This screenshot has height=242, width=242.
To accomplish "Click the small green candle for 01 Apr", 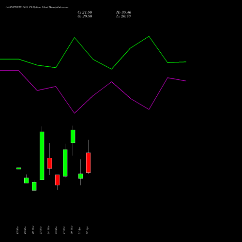I will 81,176.
